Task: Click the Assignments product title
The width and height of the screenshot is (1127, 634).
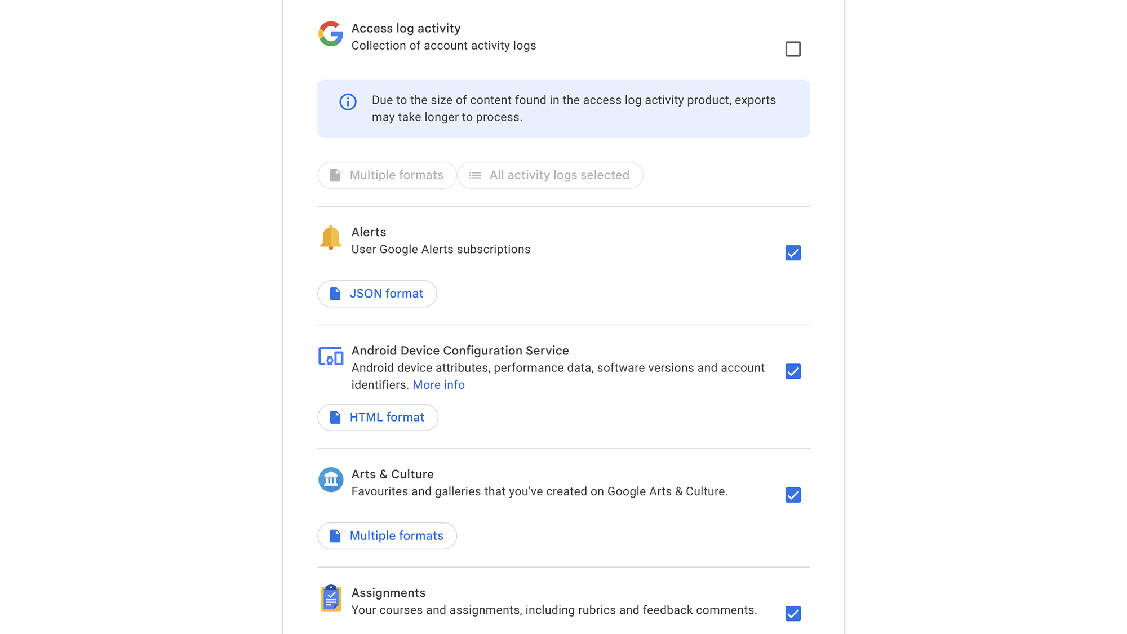Action: pos(388,593)
